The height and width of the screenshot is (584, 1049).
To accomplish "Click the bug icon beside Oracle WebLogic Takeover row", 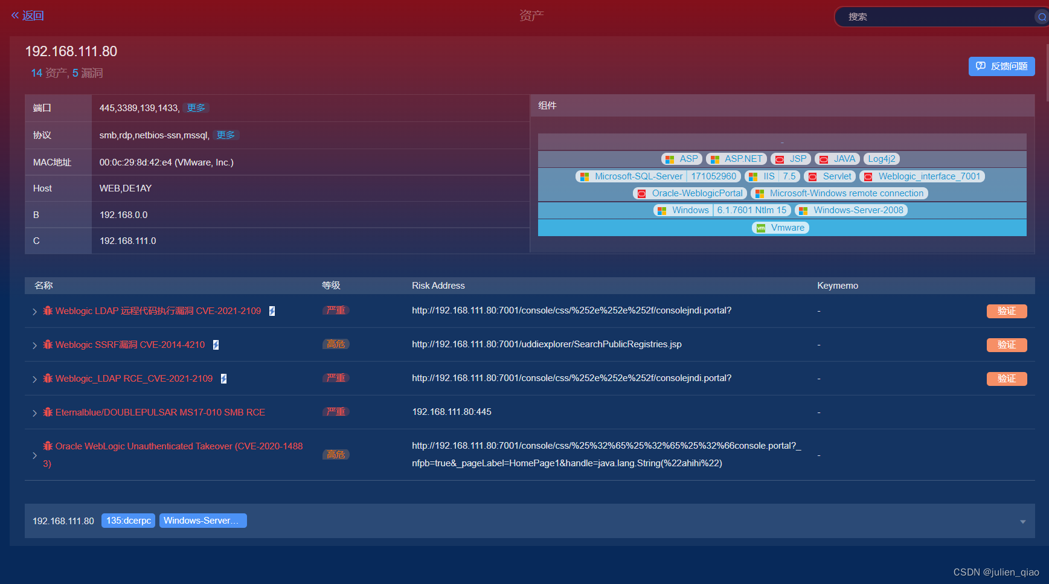I will tap(48, 446).
